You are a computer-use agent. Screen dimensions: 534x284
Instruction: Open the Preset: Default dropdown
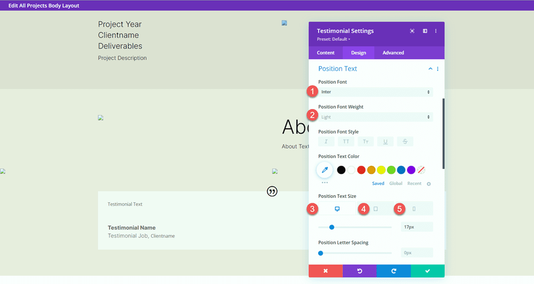pyautogui.click(x=333, y=39)
